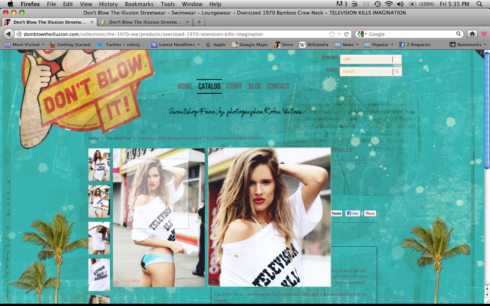Click the pink heart toolbar icon

click(484, 34)
